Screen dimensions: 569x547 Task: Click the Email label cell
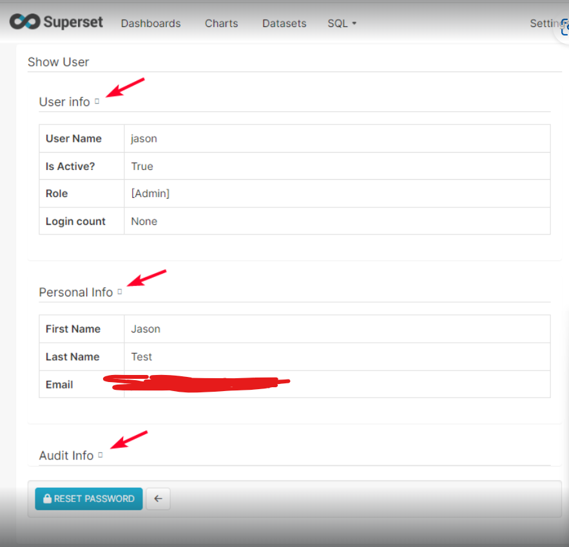point(82,385)
